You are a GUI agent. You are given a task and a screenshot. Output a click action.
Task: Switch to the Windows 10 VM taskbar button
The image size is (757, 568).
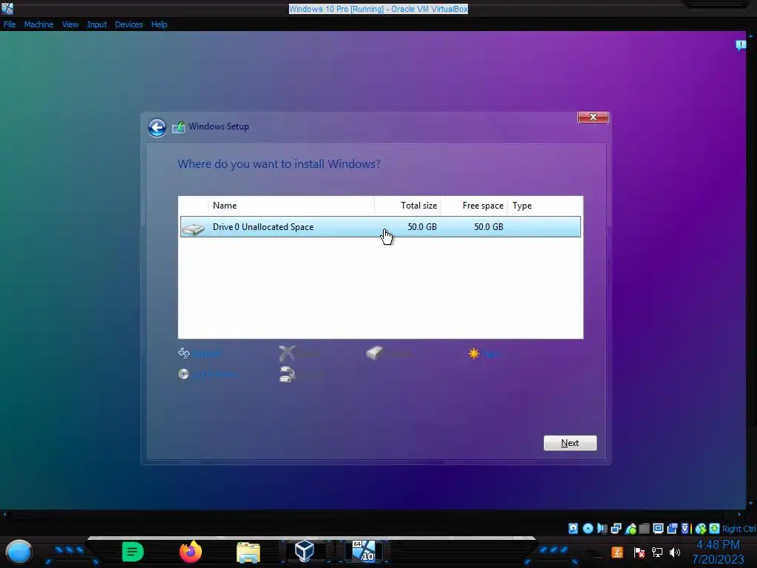click(x=364, y=551)
